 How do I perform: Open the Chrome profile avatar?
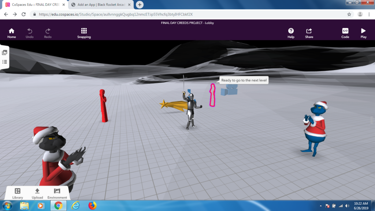pos(360,14)
